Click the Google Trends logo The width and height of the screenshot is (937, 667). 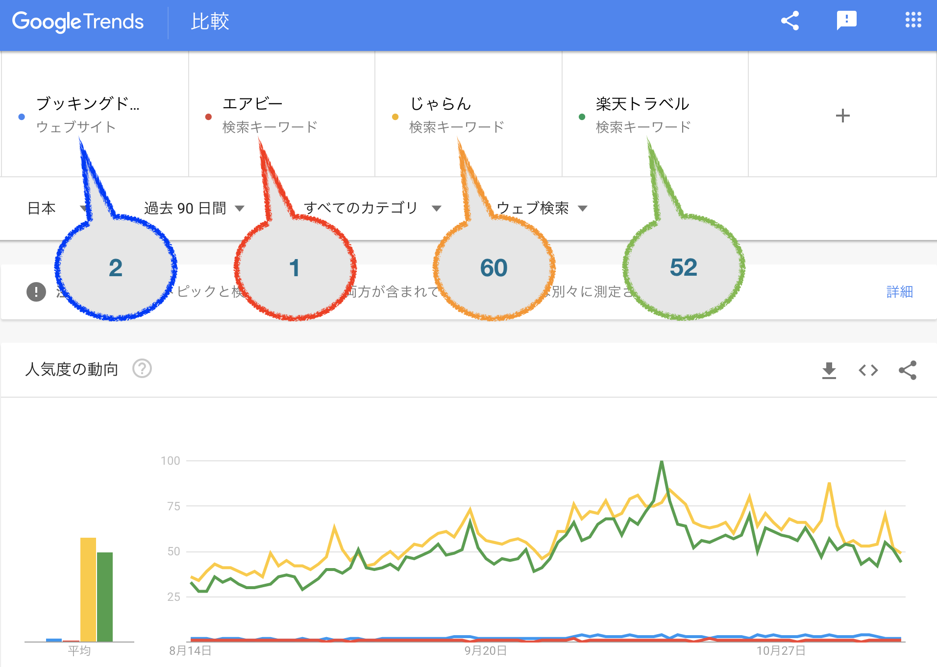pyautogui.click(x=78, y=22)
